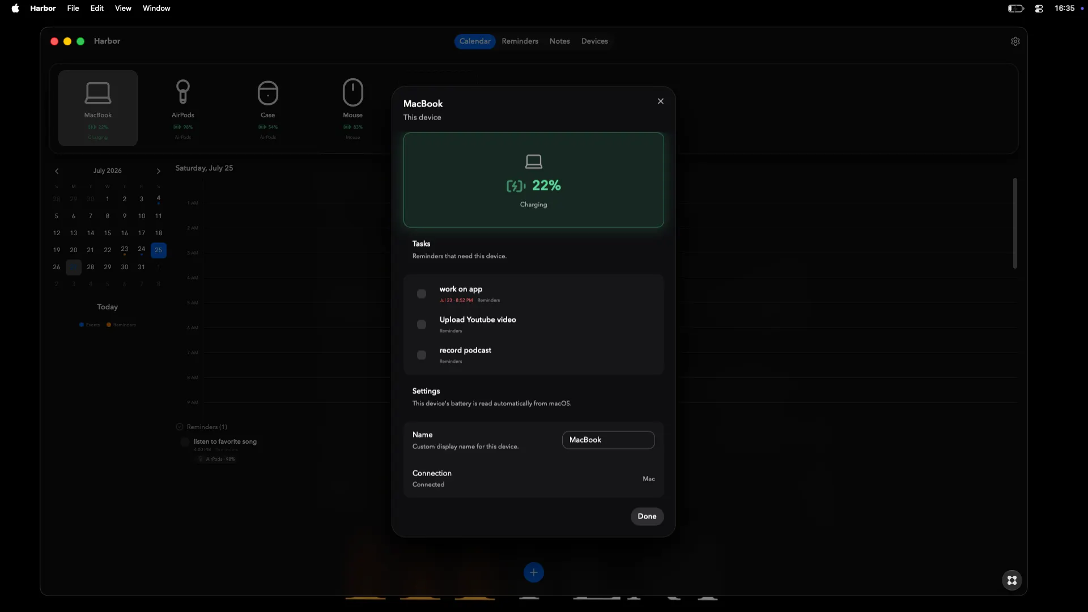Select the AirPods device card
Viewport: 1088px width, 612px height.
(183, 108)
